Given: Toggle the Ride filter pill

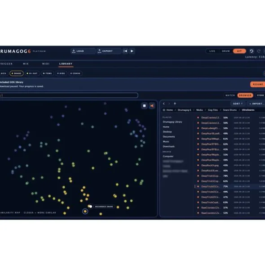Looking at the screenshot, I should click(x=61, y=73).
